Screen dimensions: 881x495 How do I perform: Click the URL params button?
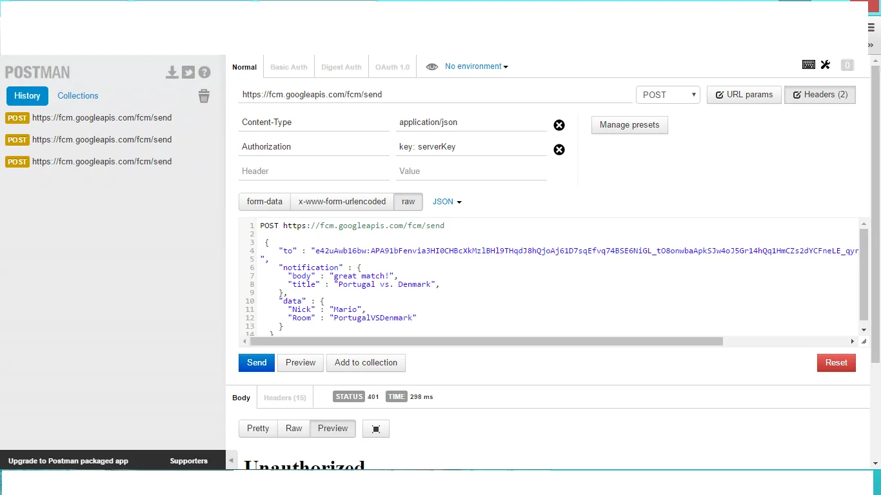tap(744, 95)
